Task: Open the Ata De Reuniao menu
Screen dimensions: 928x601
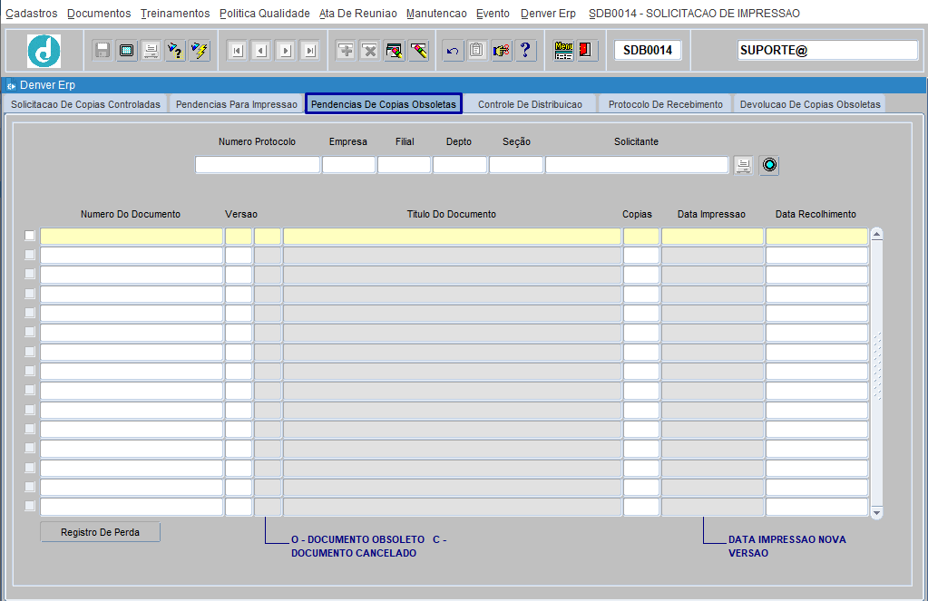Action: [x=358, y=13]
